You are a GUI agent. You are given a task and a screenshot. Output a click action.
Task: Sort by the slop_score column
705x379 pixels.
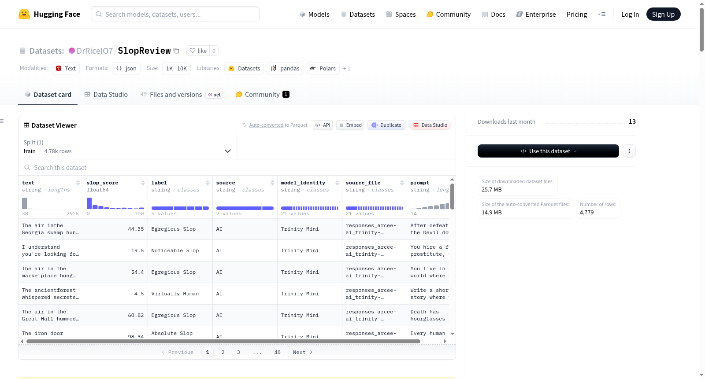(x=143, y=183)
